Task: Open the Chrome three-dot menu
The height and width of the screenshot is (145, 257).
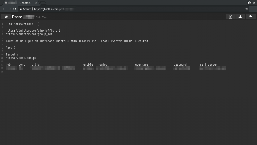Action: point(253,9)
